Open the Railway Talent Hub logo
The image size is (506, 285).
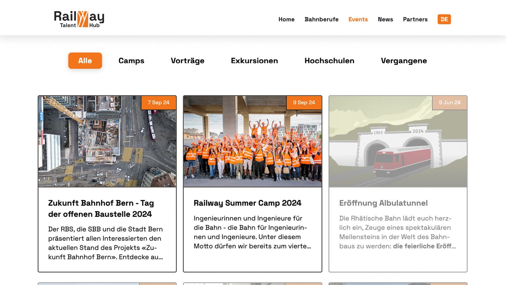point(79,19)
